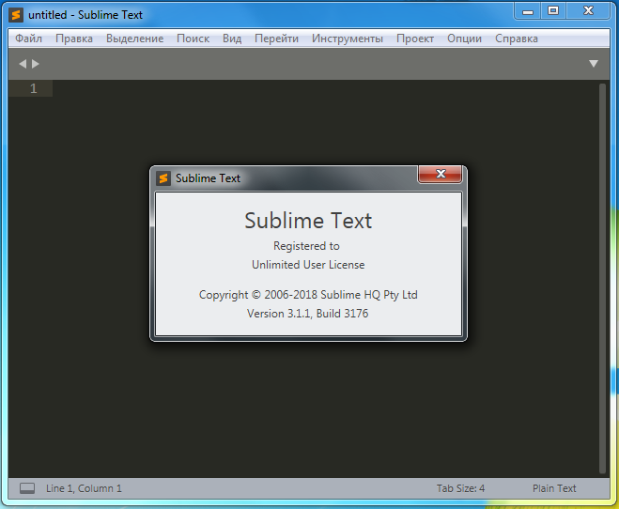This screenshot has height=509, width=619.
Task: Toggle the side bar panel switcher icon
Action: (27, 488)
